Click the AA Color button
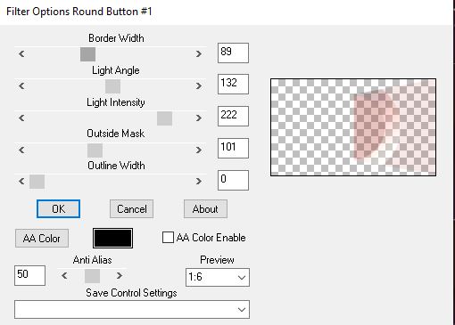 click(x=42, y=239)
